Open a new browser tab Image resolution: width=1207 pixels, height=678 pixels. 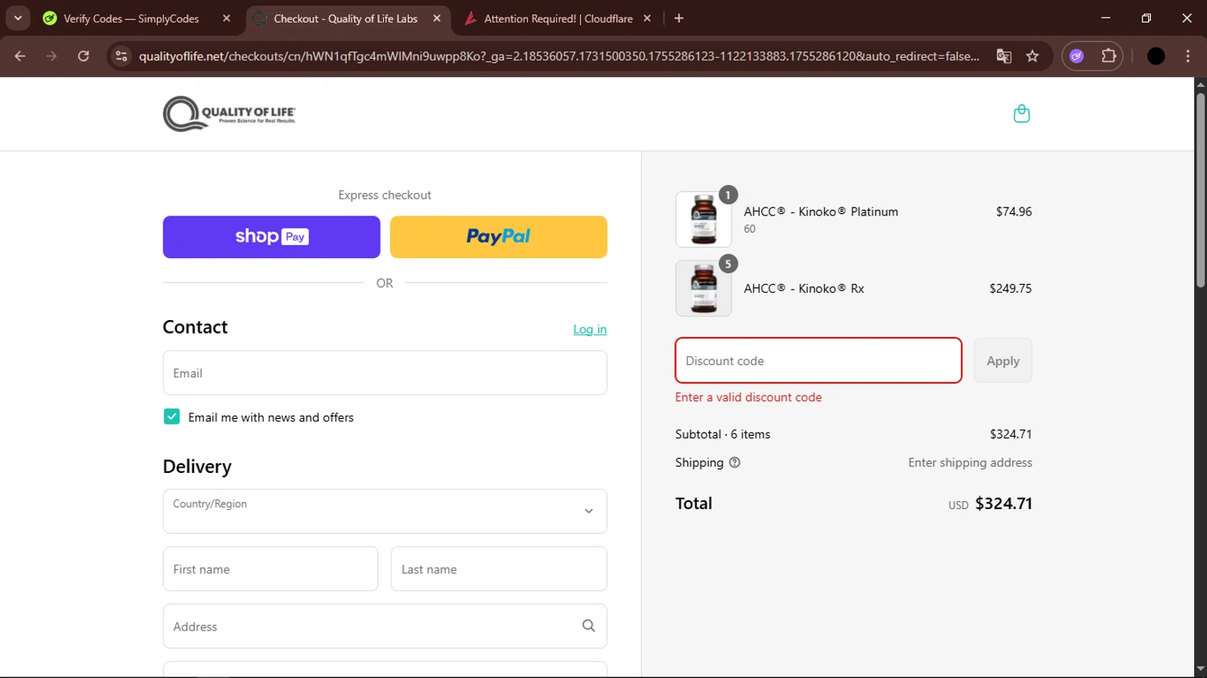point(678,18)
